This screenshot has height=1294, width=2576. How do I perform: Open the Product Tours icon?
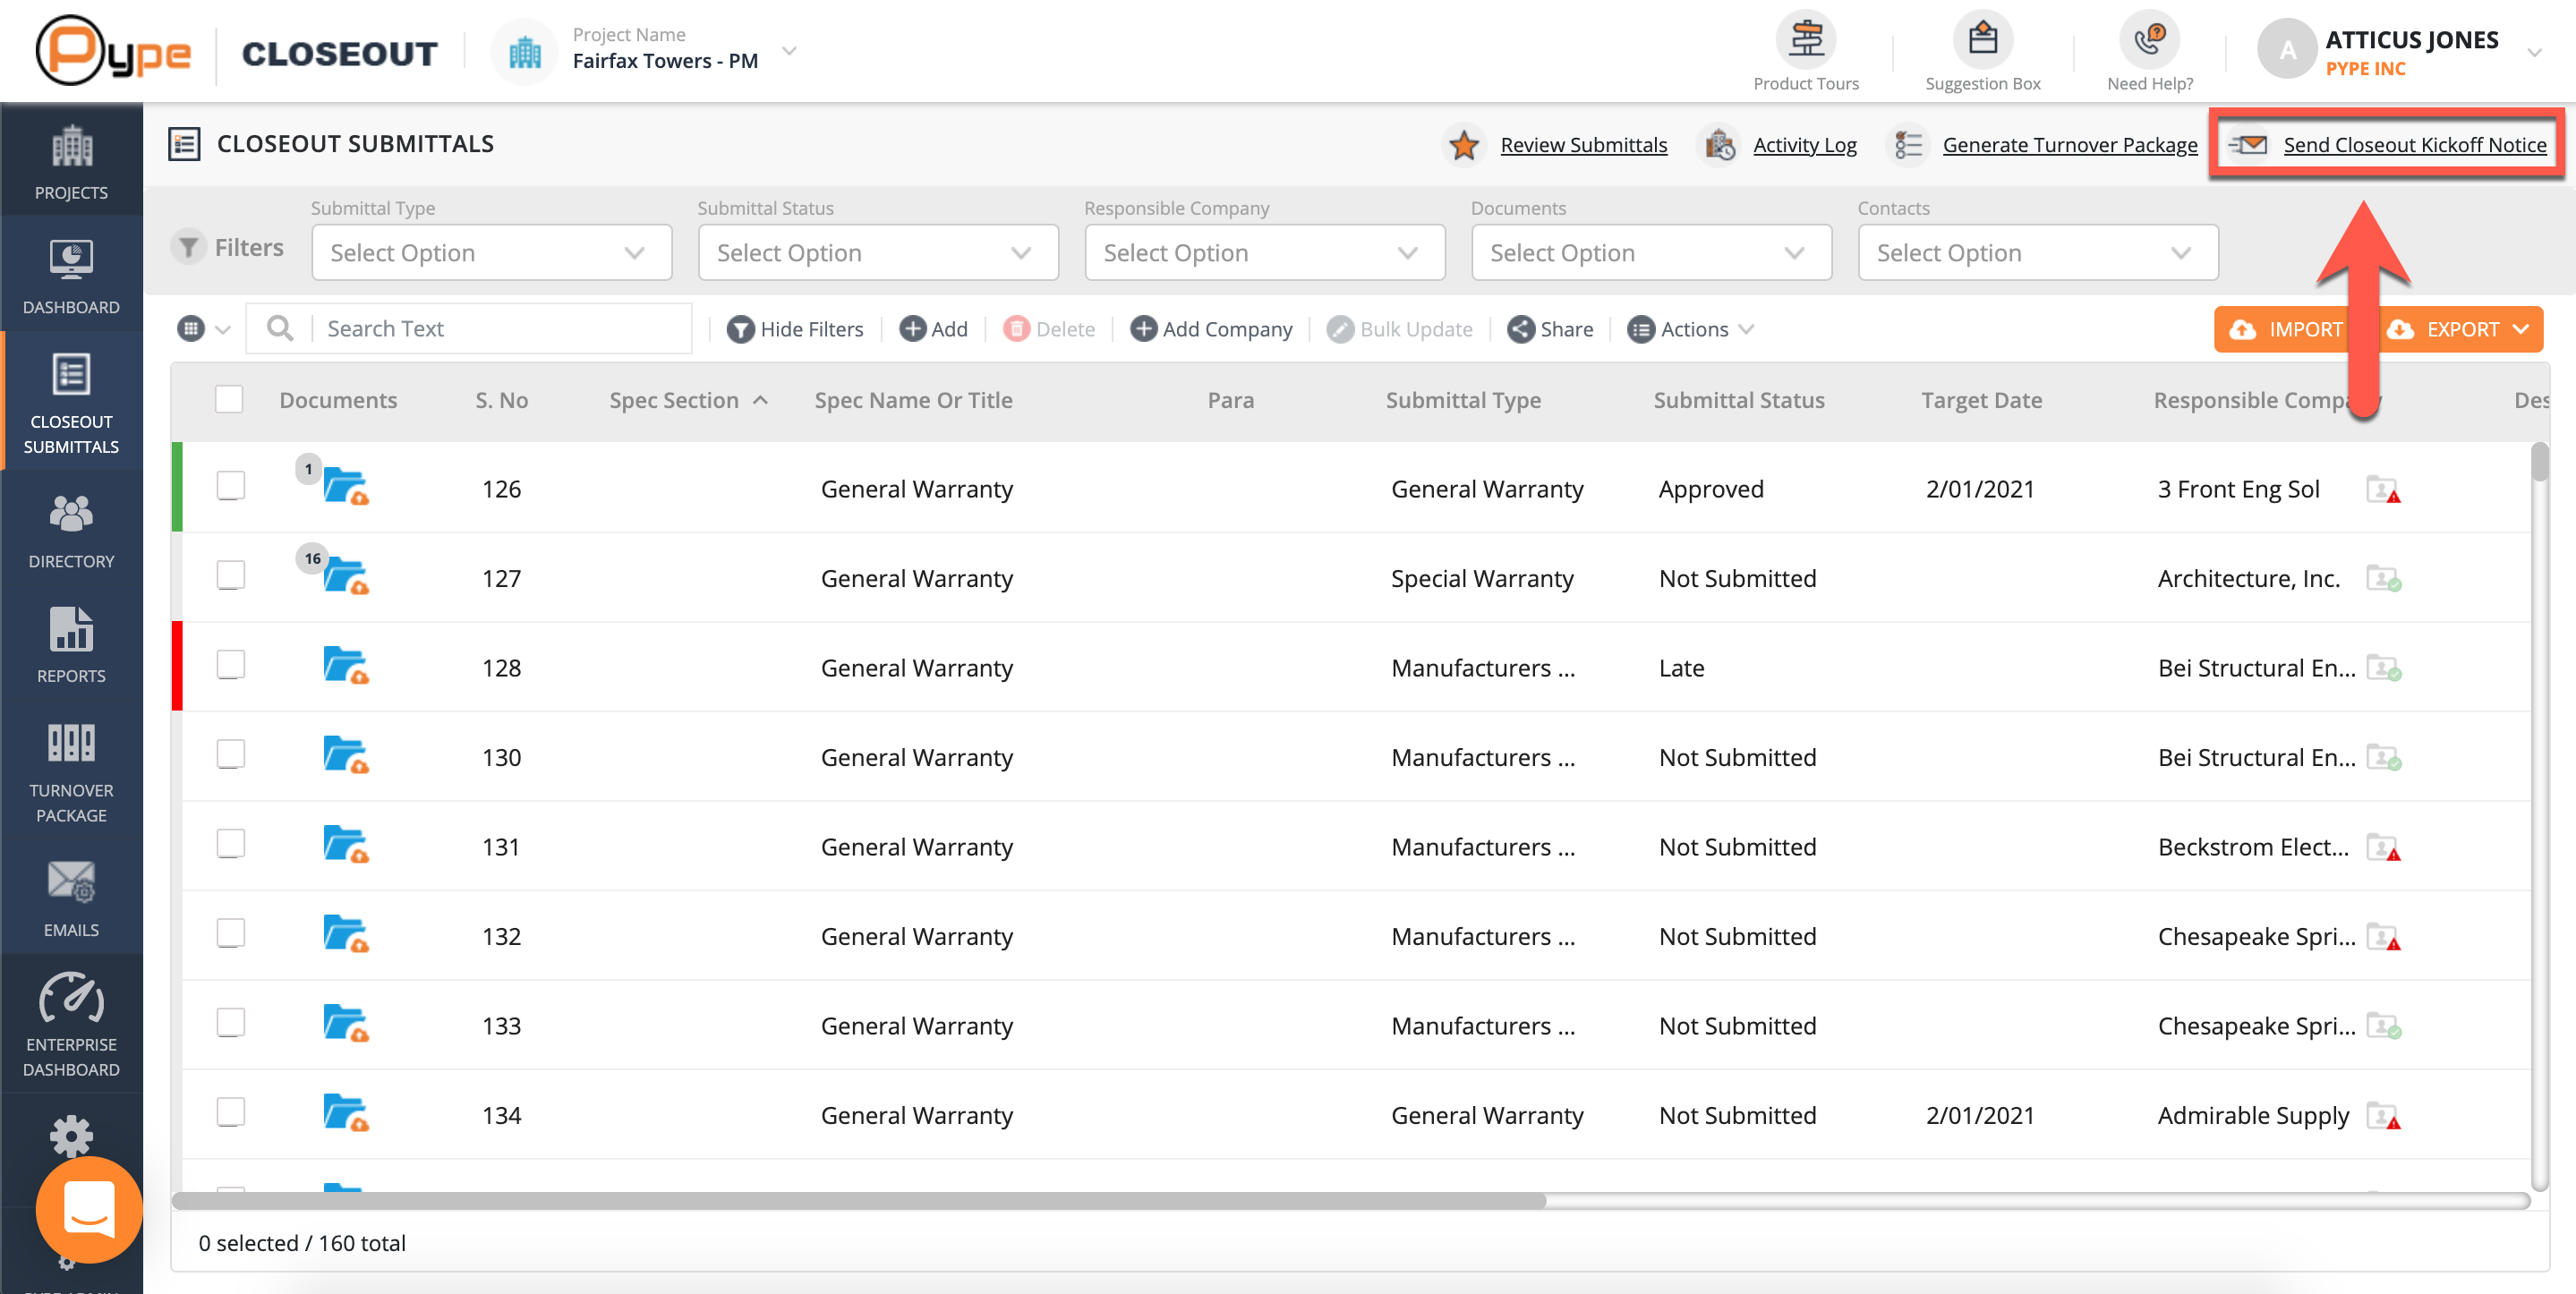1805,41
